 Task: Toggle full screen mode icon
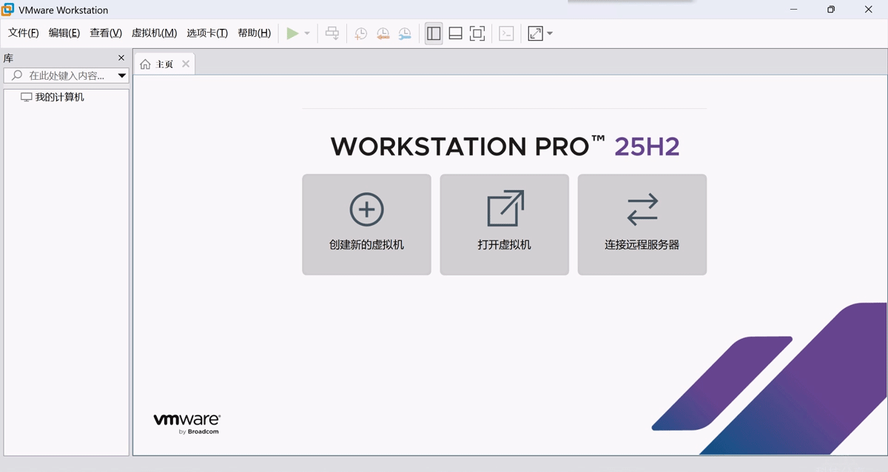477,33
